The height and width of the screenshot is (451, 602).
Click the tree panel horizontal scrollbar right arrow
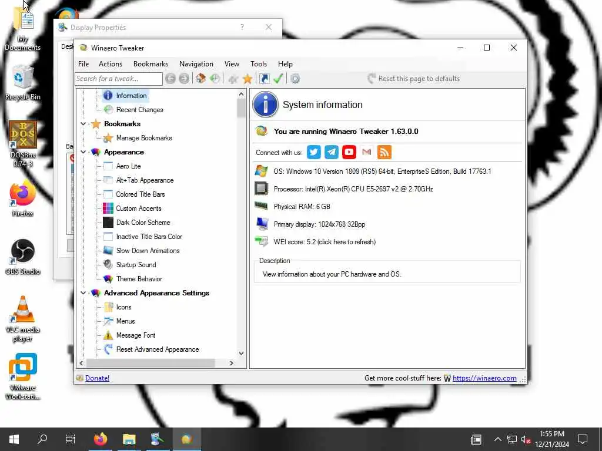(231, 363)
